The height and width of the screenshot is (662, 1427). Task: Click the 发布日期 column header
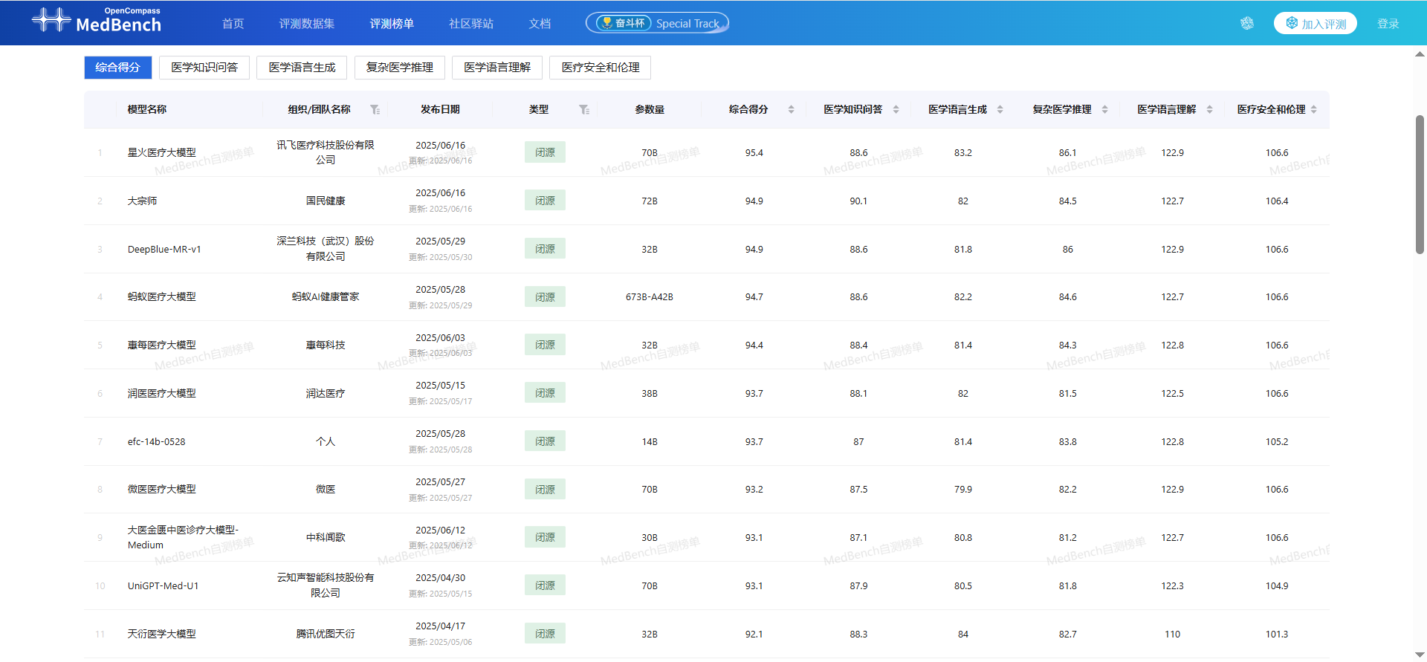[x=440, y=110]
